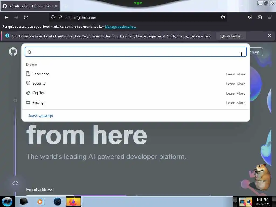
Task: Open the Manage bookmarks... link
Action: click(120, 27)
